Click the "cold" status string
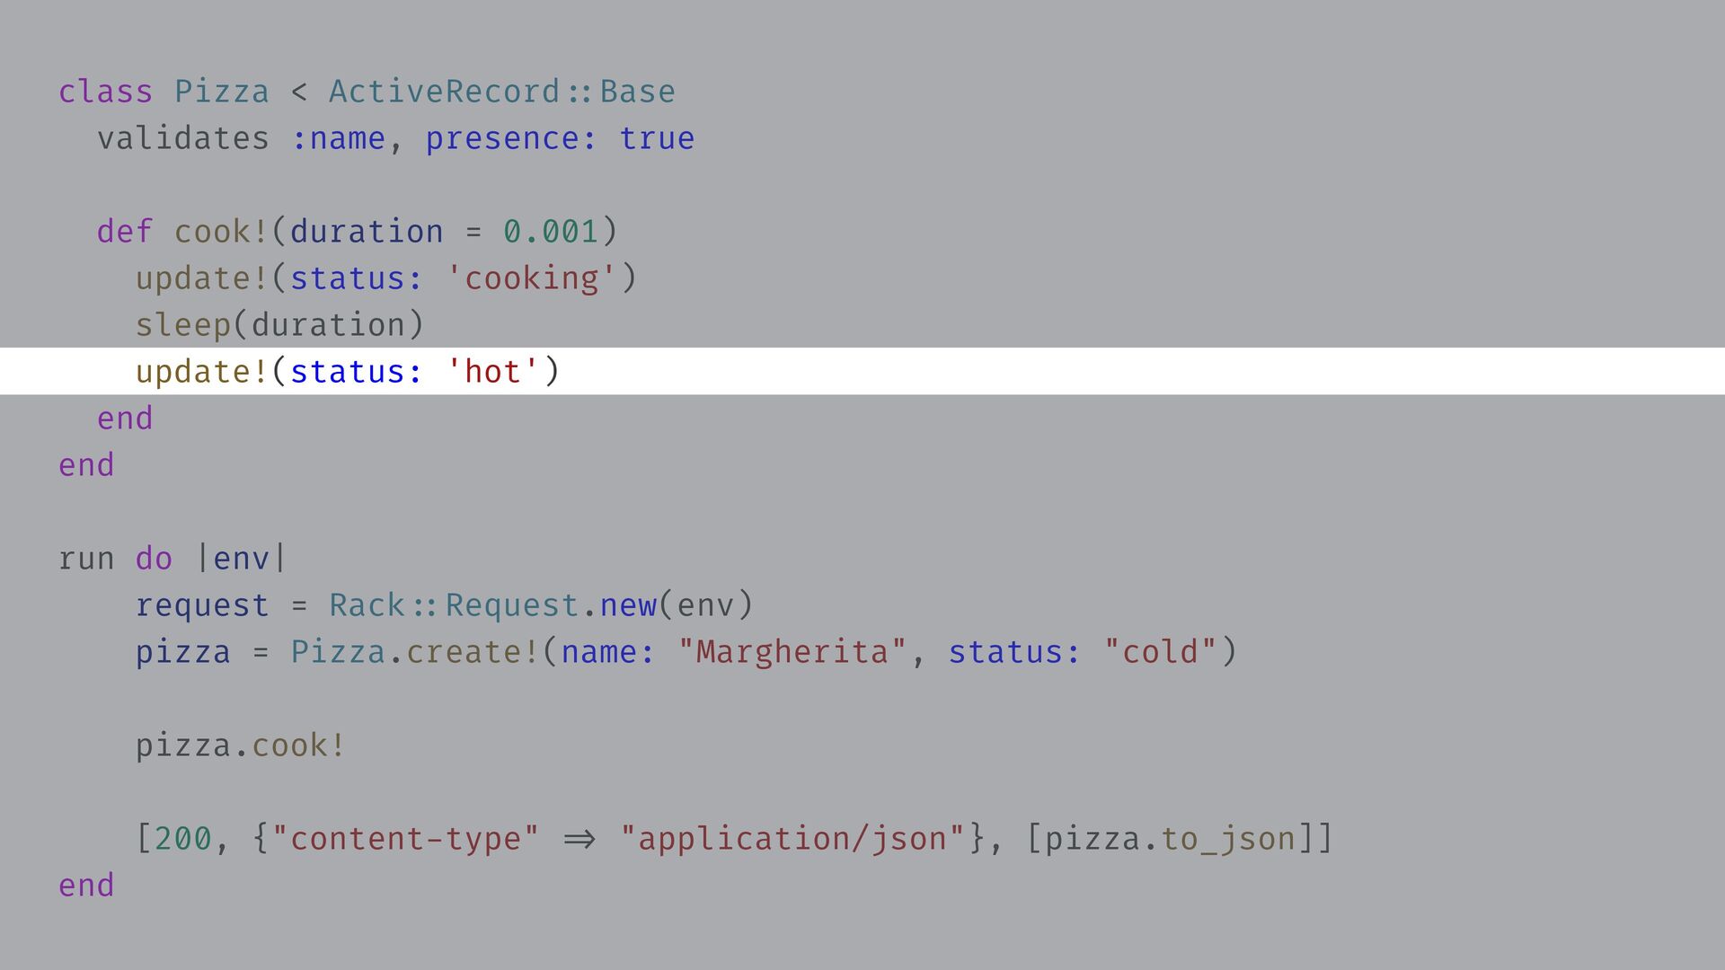This screenshot has height=970, width=1725. (x=1160, y=652)
